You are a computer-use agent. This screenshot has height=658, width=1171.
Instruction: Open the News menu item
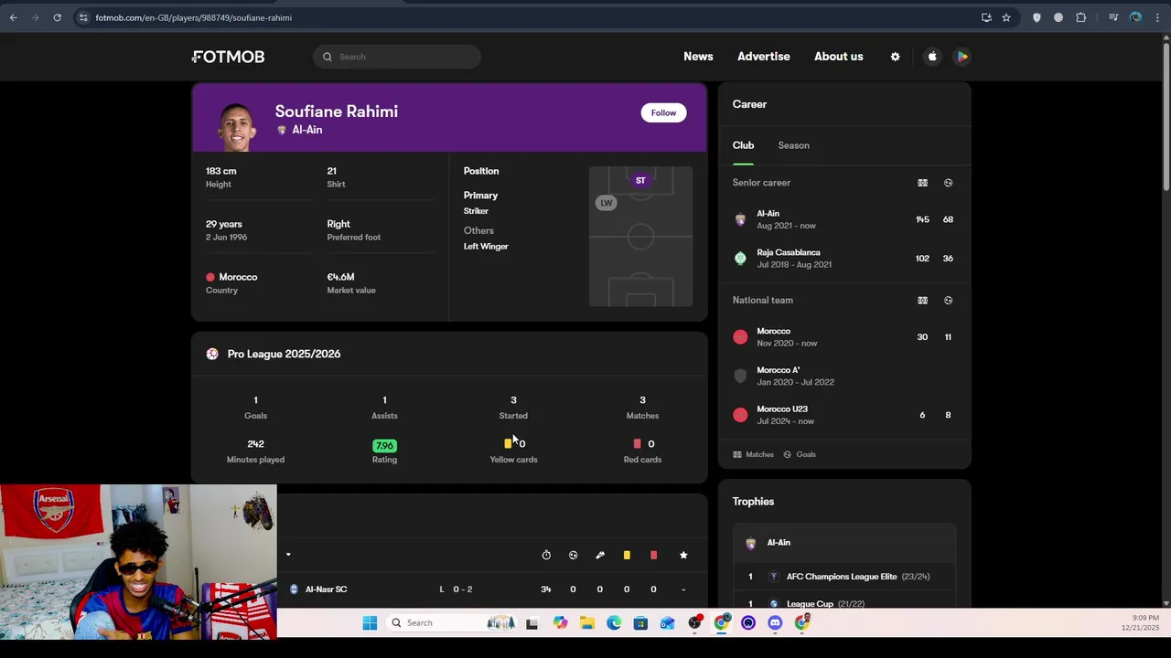698,57
